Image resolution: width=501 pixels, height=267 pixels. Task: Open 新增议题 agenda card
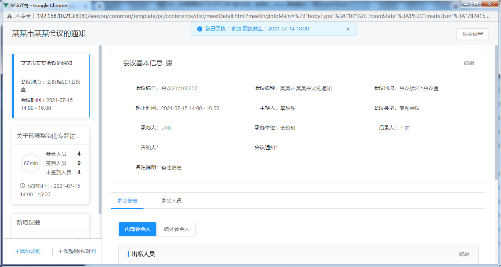pyautogui.click(x=51, y=226)
